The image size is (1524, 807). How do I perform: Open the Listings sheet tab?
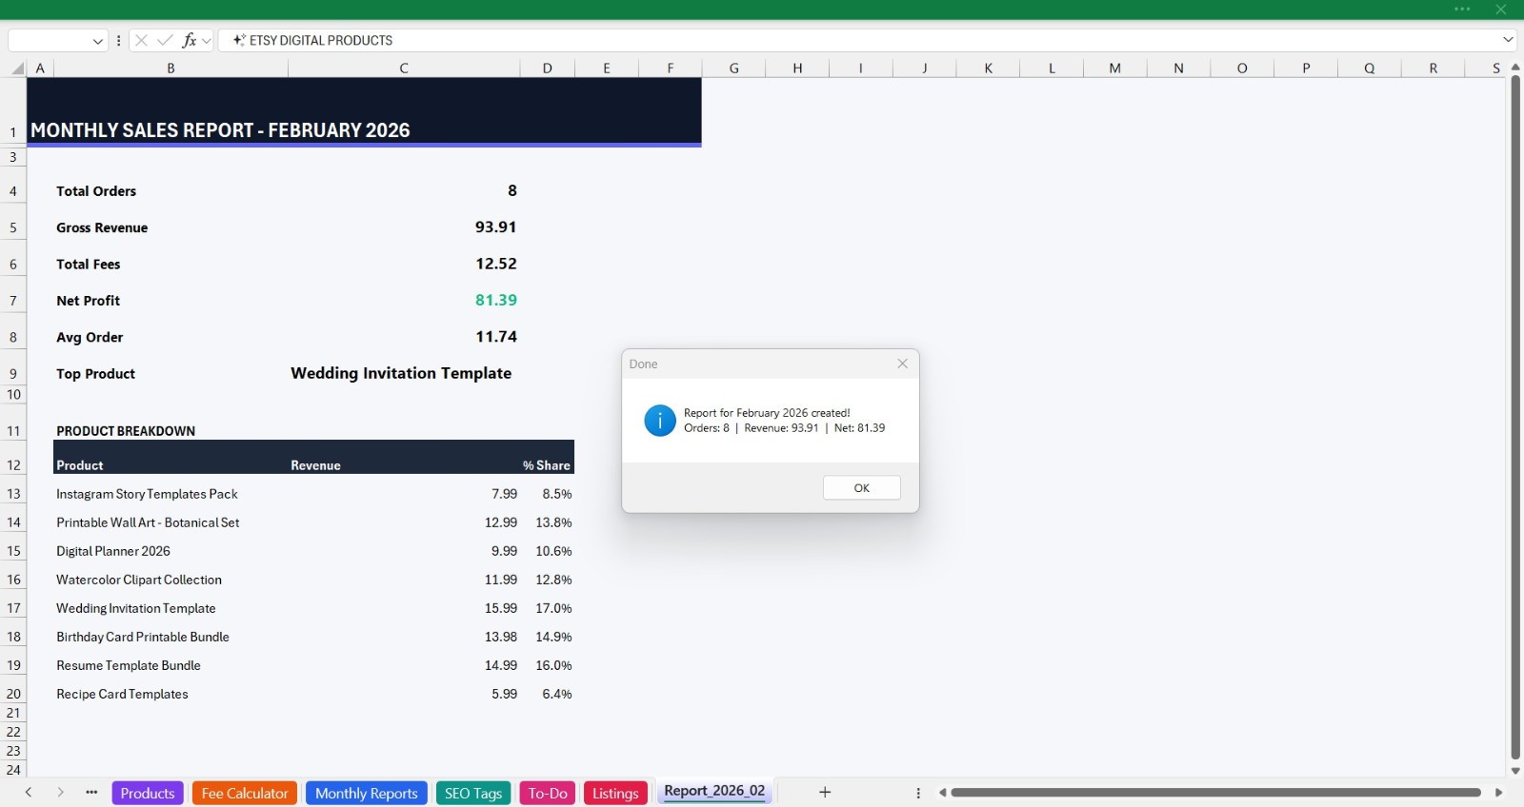click(615, 793)
